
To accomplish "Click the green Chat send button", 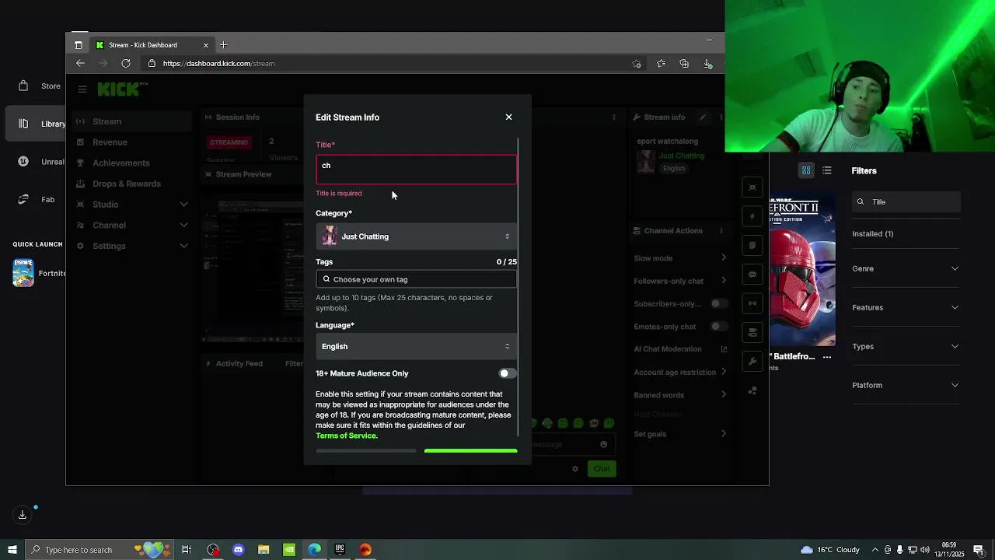I will tap(602, 468).
